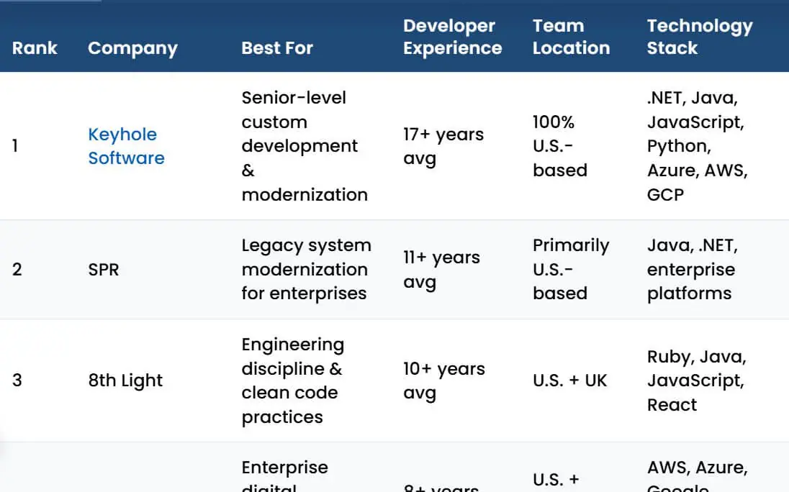This screenshot has width=789, height=492.
Task: Select the Developer Experience column header
Action: [452, 37]
